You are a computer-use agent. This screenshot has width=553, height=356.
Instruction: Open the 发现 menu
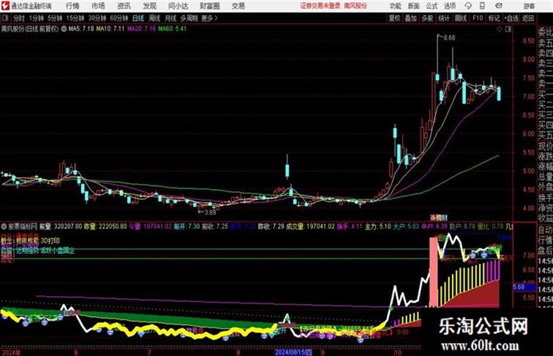click(150, 6)
